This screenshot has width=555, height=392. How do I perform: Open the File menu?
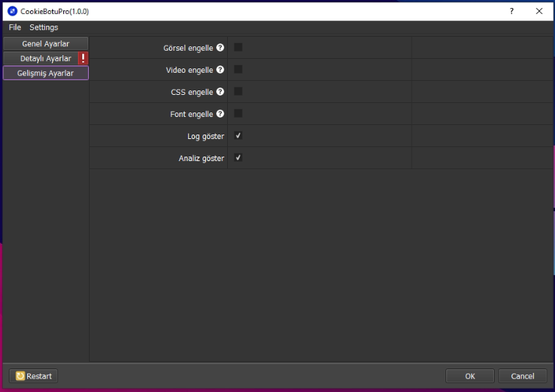(x=15, y=27)
